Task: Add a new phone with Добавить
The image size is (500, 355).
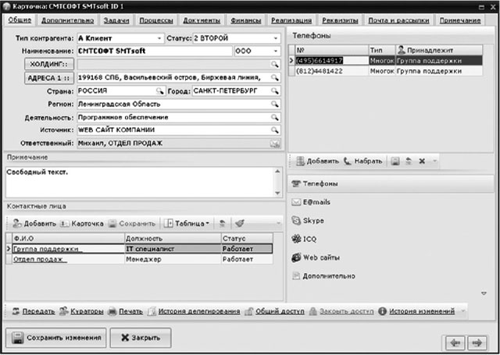Action: pos(317,162)
